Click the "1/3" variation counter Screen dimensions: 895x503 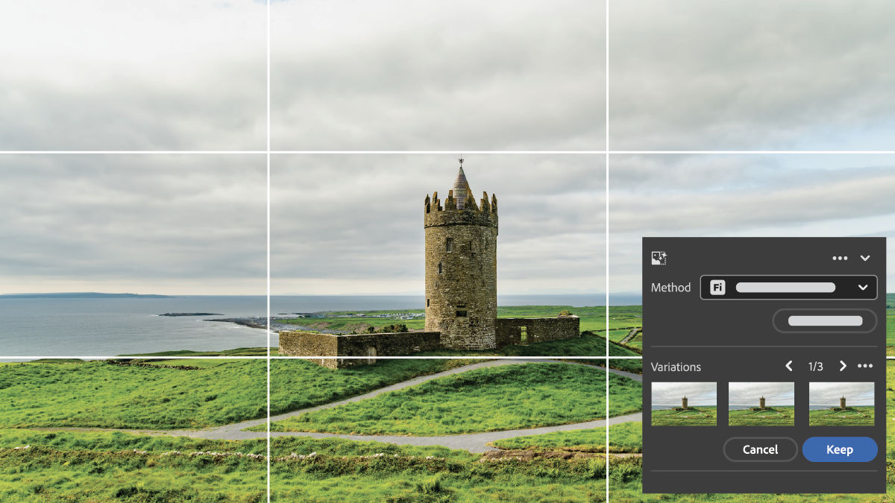coord(816,367)
